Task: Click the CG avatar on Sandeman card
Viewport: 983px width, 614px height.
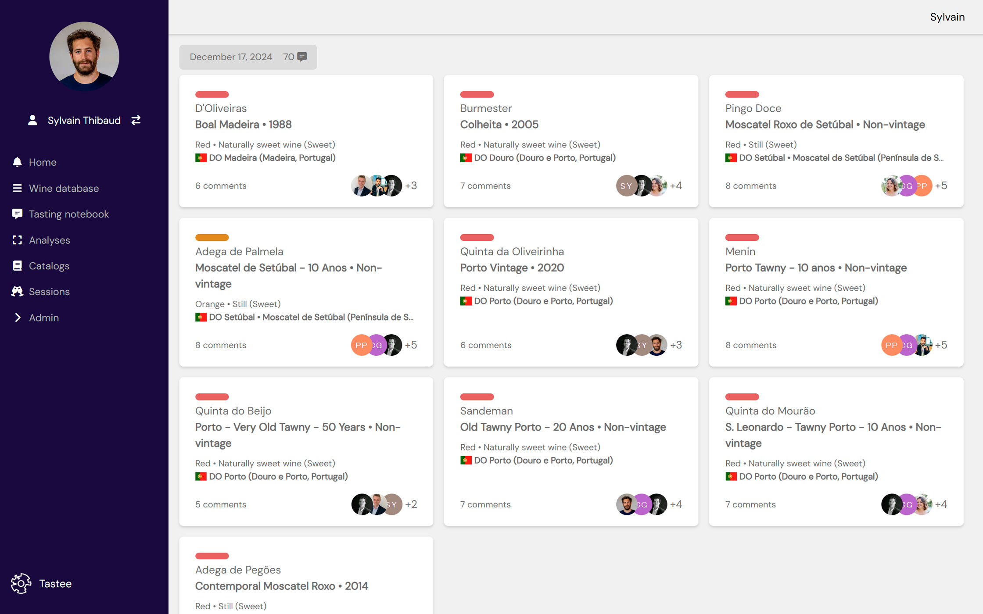Action: (x=642, y=504)
